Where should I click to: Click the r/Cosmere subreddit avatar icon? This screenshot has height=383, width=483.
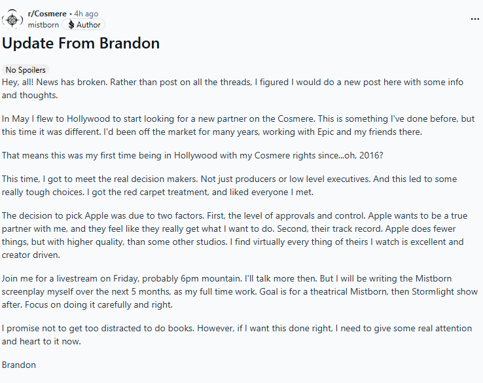13,19
